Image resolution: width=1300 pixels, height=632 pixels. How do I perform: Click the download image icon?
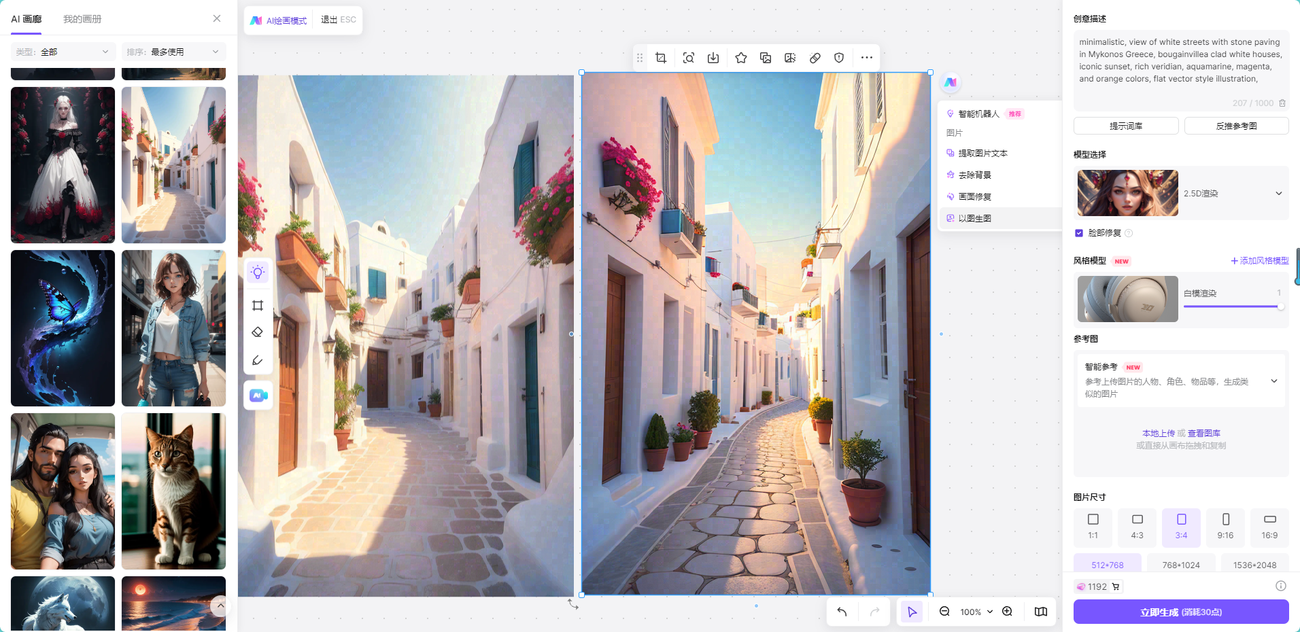pyautogui.click(x=713, y=58)
